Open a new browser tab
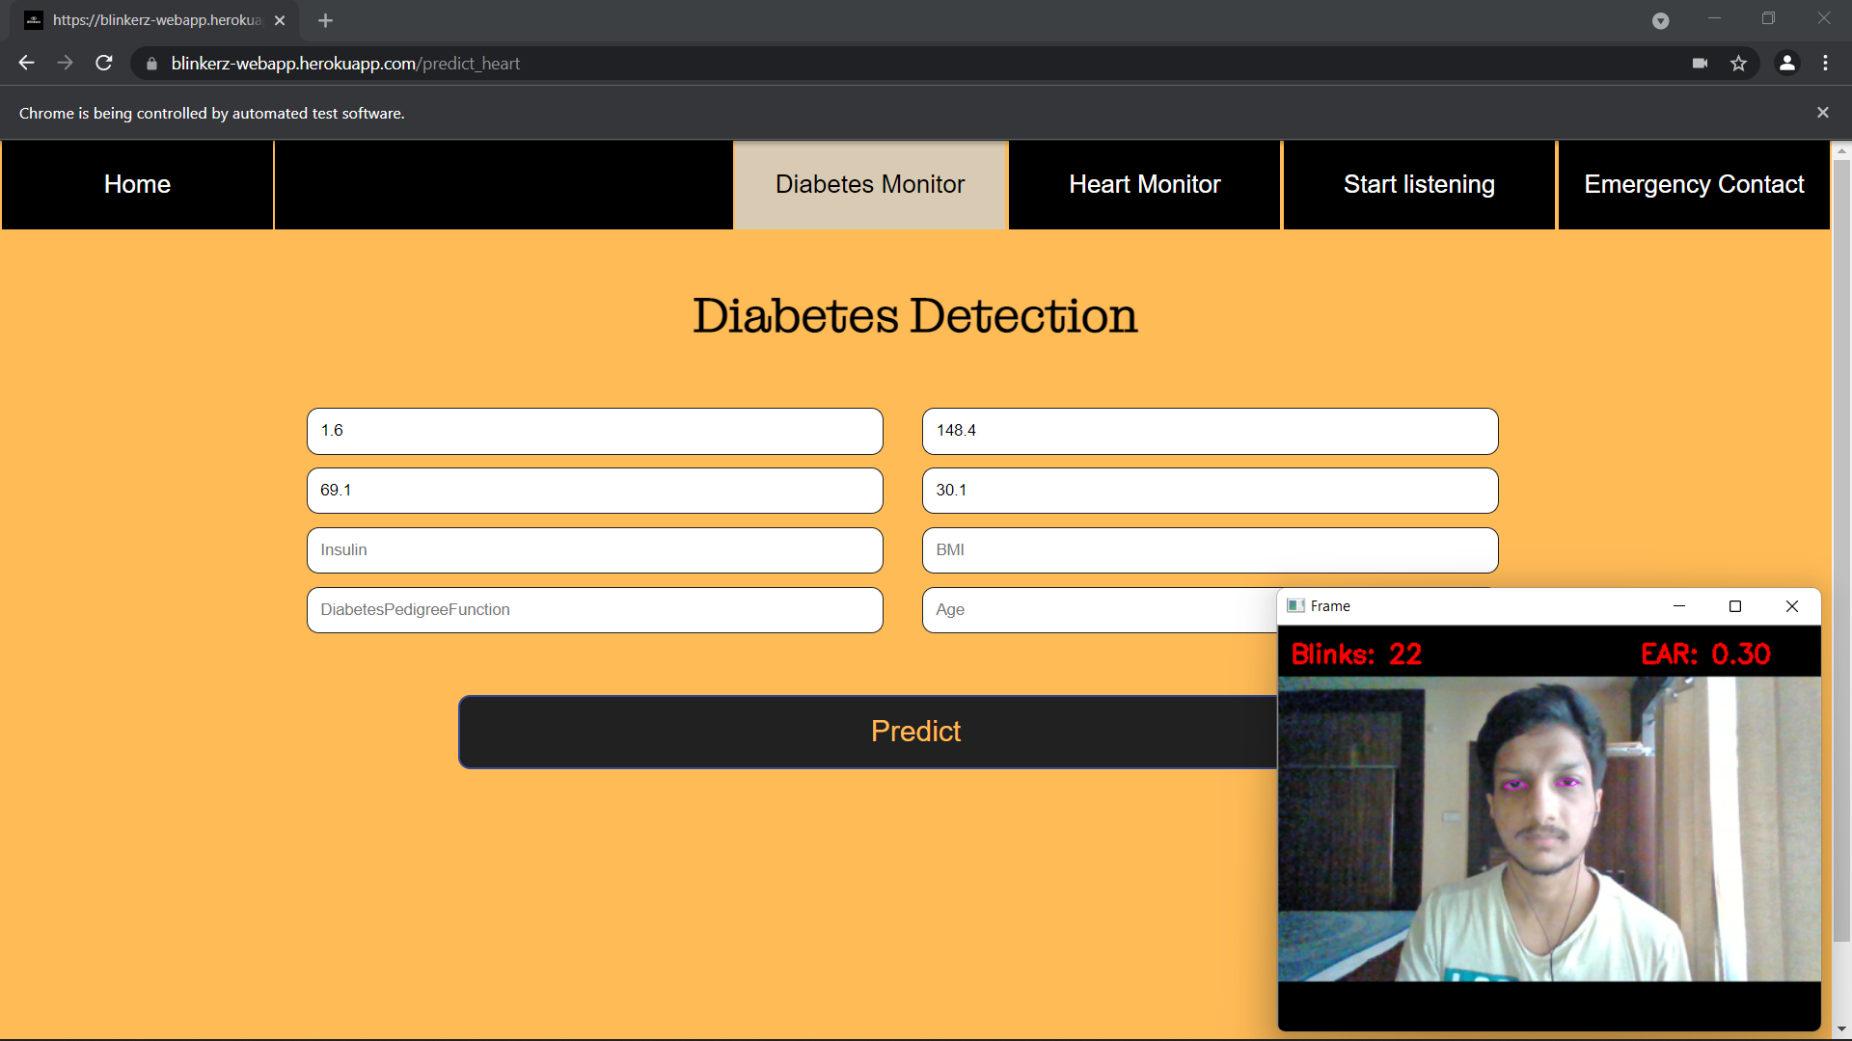This screenshot has width=1852, height=1041. click(325, 20)
